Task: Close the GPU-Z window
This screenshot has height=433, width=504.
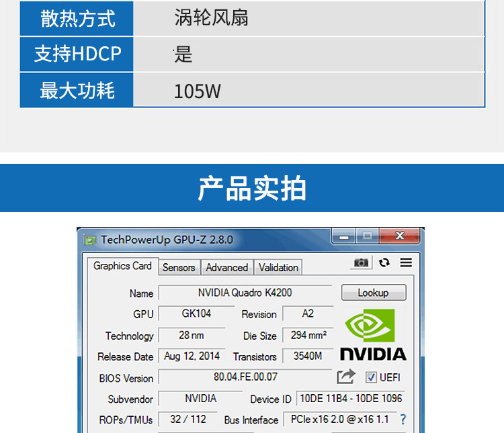Action: pyautogui.click(x=400, y=236)
